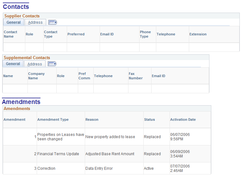Switch to Address tab in Supplier Contacts
This screenshot has width=242, height=177.
(35, 22)
